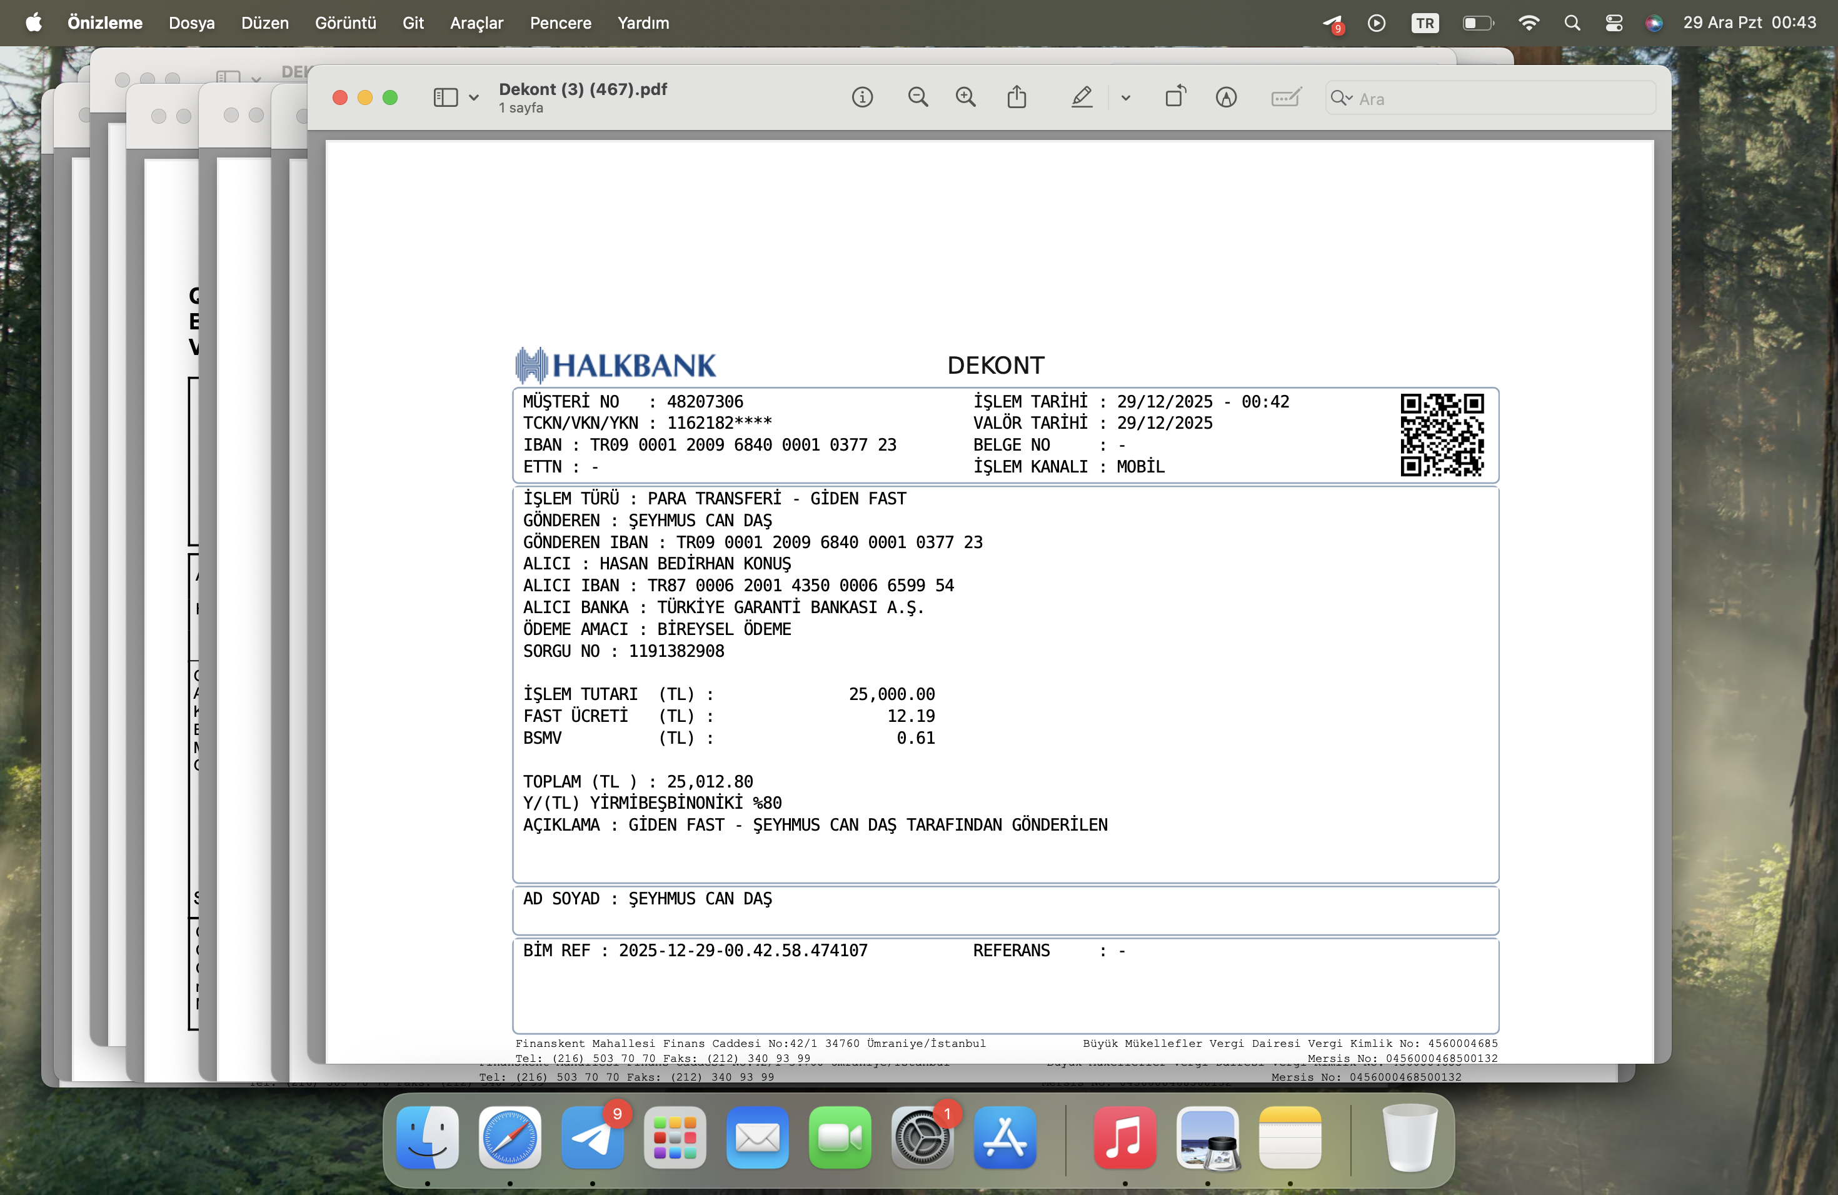Activate the highlight pen tool
The width and height of the screenshot is (1838, 1195).
tap(1081, 97)
